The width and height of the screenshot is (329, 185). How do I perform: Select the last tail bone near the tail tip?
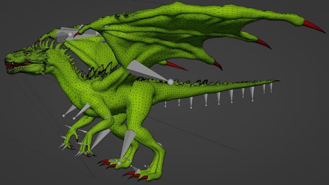[x=271, y=87]
